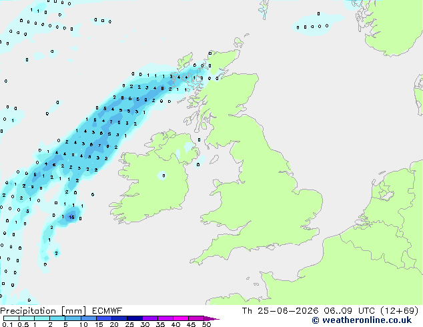Screen dimensions: 423x327
Task: Click the 25–30 mm legend color box
Action: click(135, 318)
